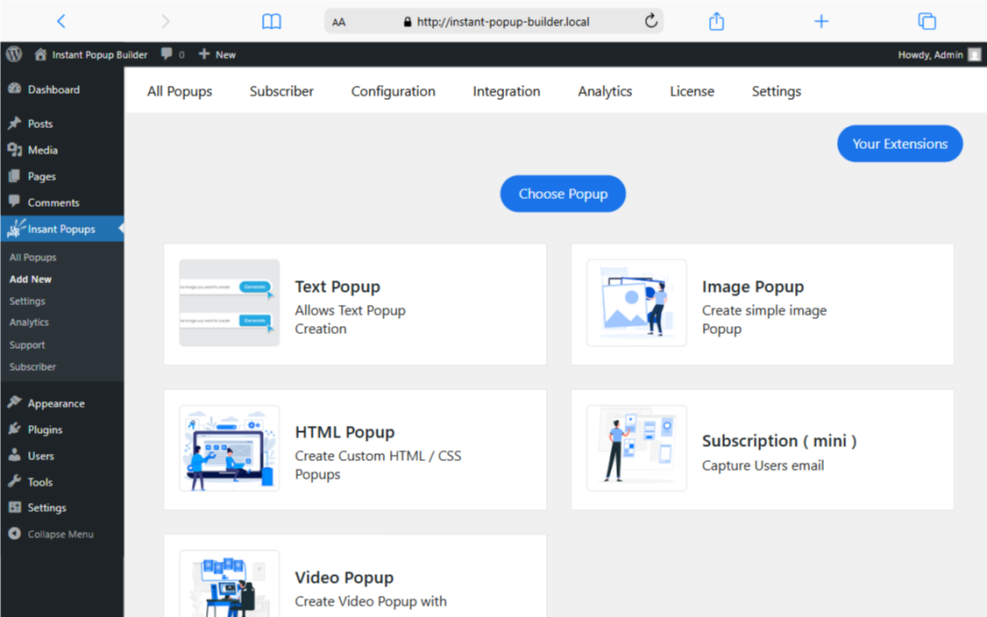
Task: Select the Video Popup title
Action: point(344,578)
